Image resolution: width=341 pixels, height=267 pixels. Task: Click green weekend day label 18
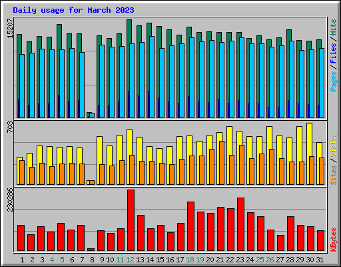pyautogui.click(x=190, y=260)
